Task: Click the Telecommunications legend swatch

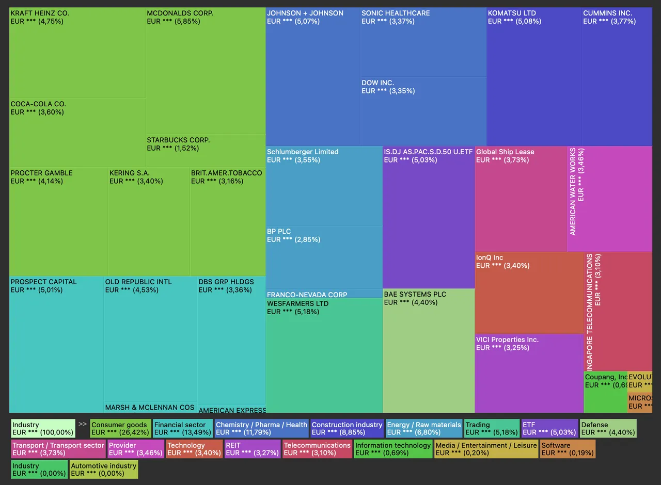Action: [317, 449]
